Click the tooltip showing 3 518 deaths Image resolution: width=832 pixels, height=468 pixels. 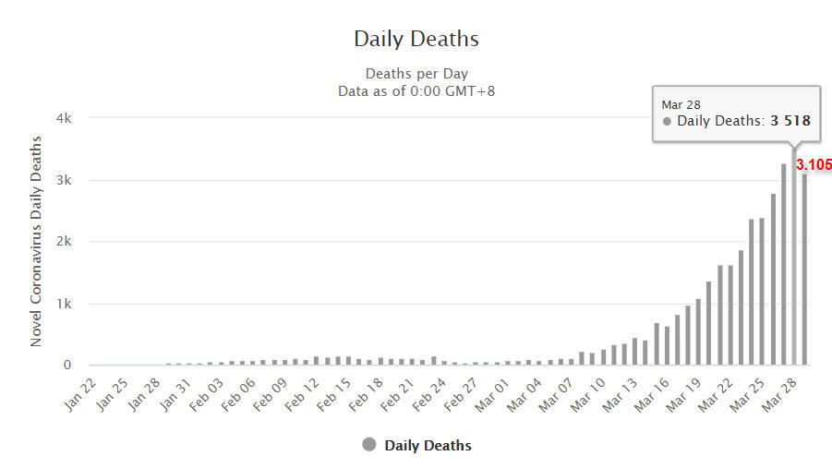coord(736,114)
